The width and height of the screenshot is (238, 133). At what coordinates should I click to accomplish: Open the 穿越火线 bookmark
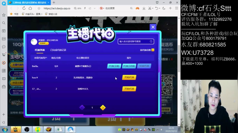(x=51, y=14)
